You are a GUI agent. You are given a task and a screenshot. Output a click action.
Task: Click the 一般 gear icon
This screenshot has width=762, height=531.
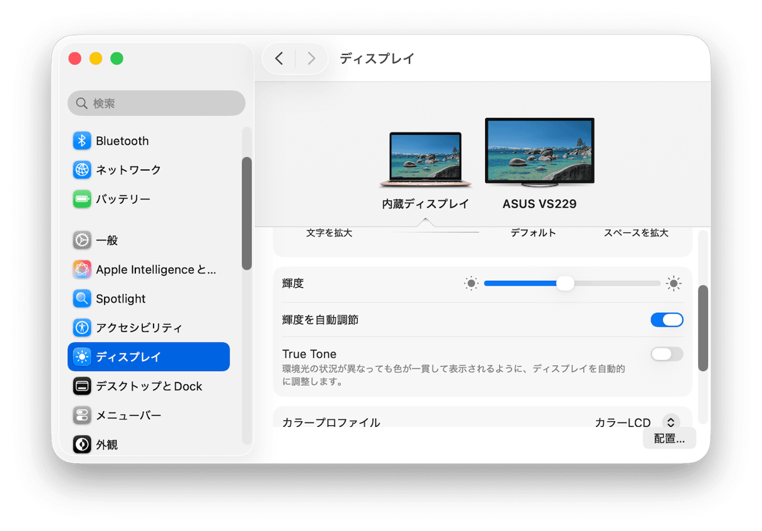pyautogui.click(x=82, y=240)
